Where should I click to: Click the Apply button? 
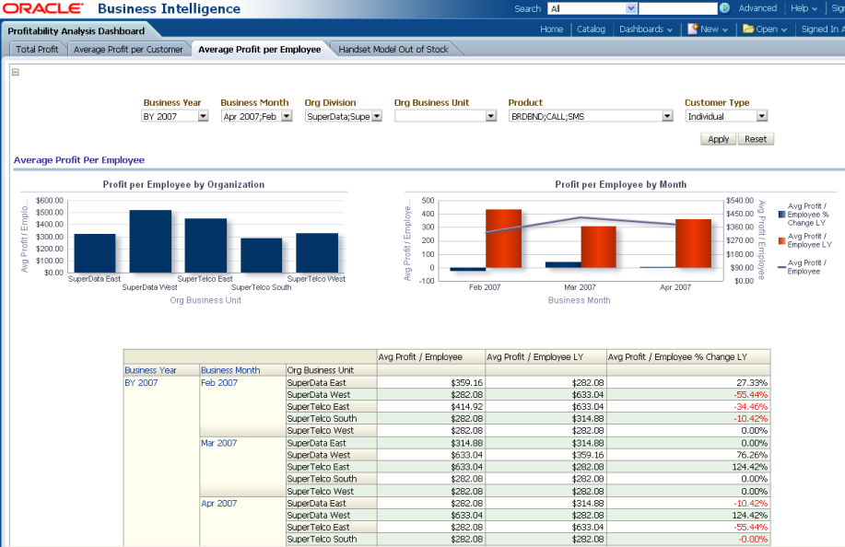coord(718,139)
